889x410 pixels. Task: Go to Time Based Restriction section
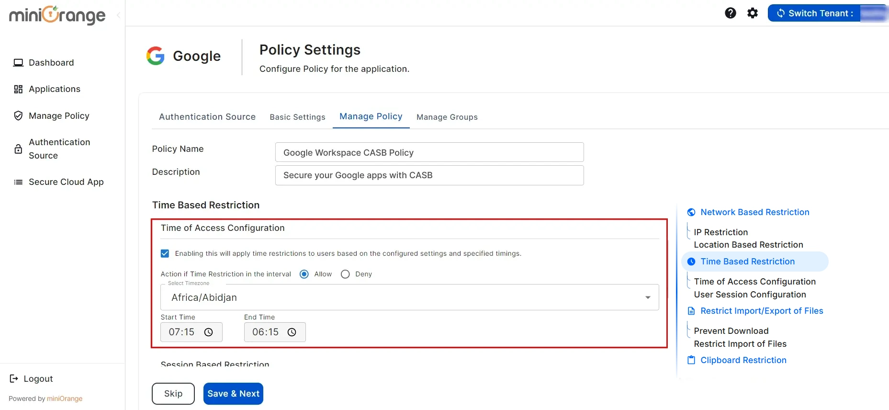[x=748, y=262]
